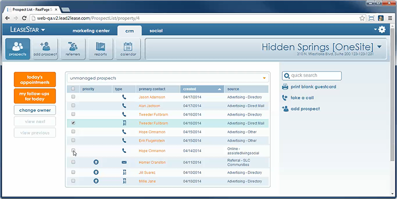Open the referrers toolbar icon
The width and height of the screenshot is (397, 199).
tap(73, 49)
